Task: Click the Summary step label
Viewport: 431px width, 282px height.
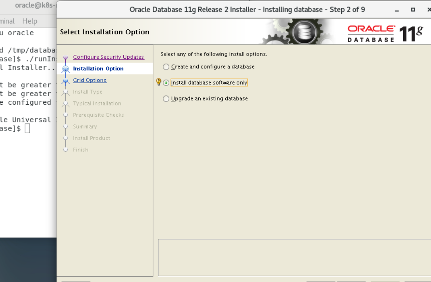Action: point(85,127)
